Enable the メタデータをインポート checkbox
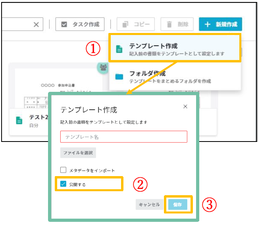258x225 pixels. pos(64,170)
